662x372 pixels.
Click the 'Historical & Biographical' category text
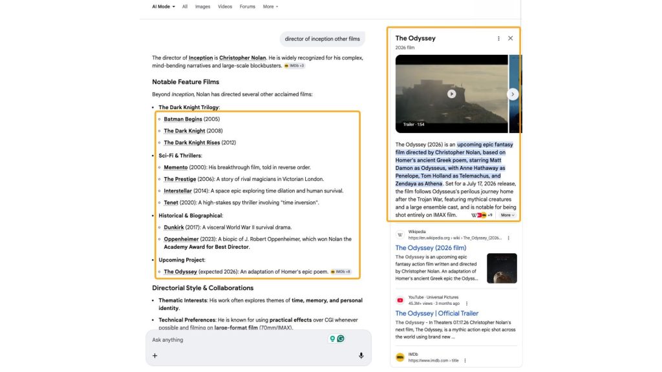[191, 216]
